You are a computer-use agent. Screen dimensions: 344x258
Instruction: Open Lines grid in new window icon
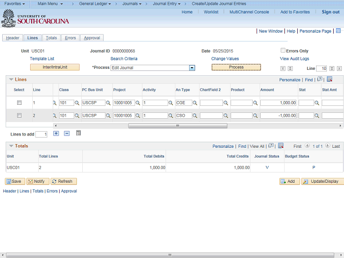pos(320,79)
